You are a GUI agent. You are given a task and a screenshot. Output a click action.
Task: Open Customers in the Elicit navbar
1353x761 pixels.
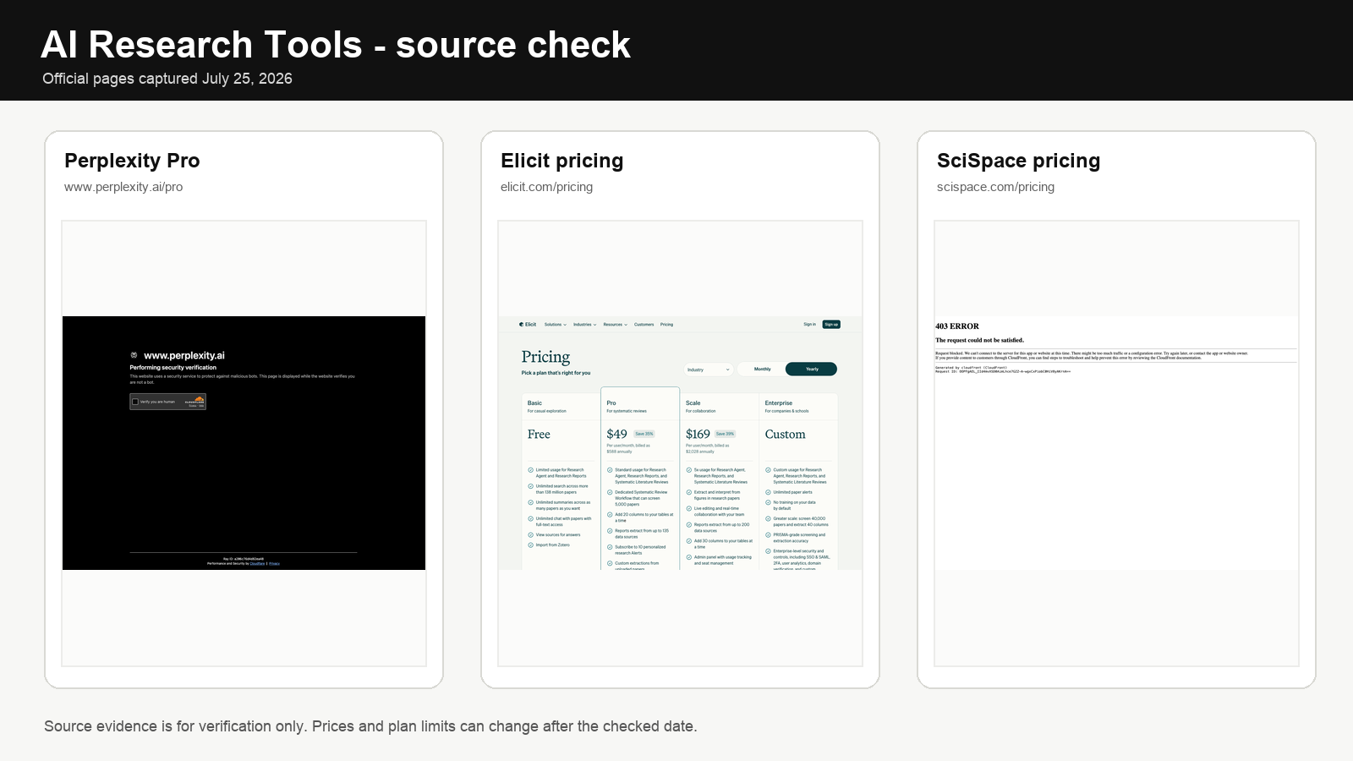click(644, 325)
